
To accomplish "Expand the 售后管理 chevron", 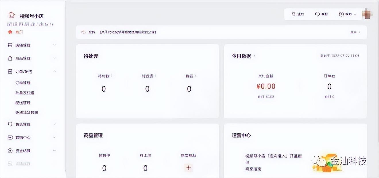I will 55,124.
